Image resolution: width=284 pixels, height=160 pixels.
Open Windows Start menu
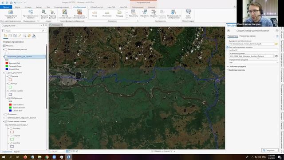pyautogui.click(x=4, y=157)
